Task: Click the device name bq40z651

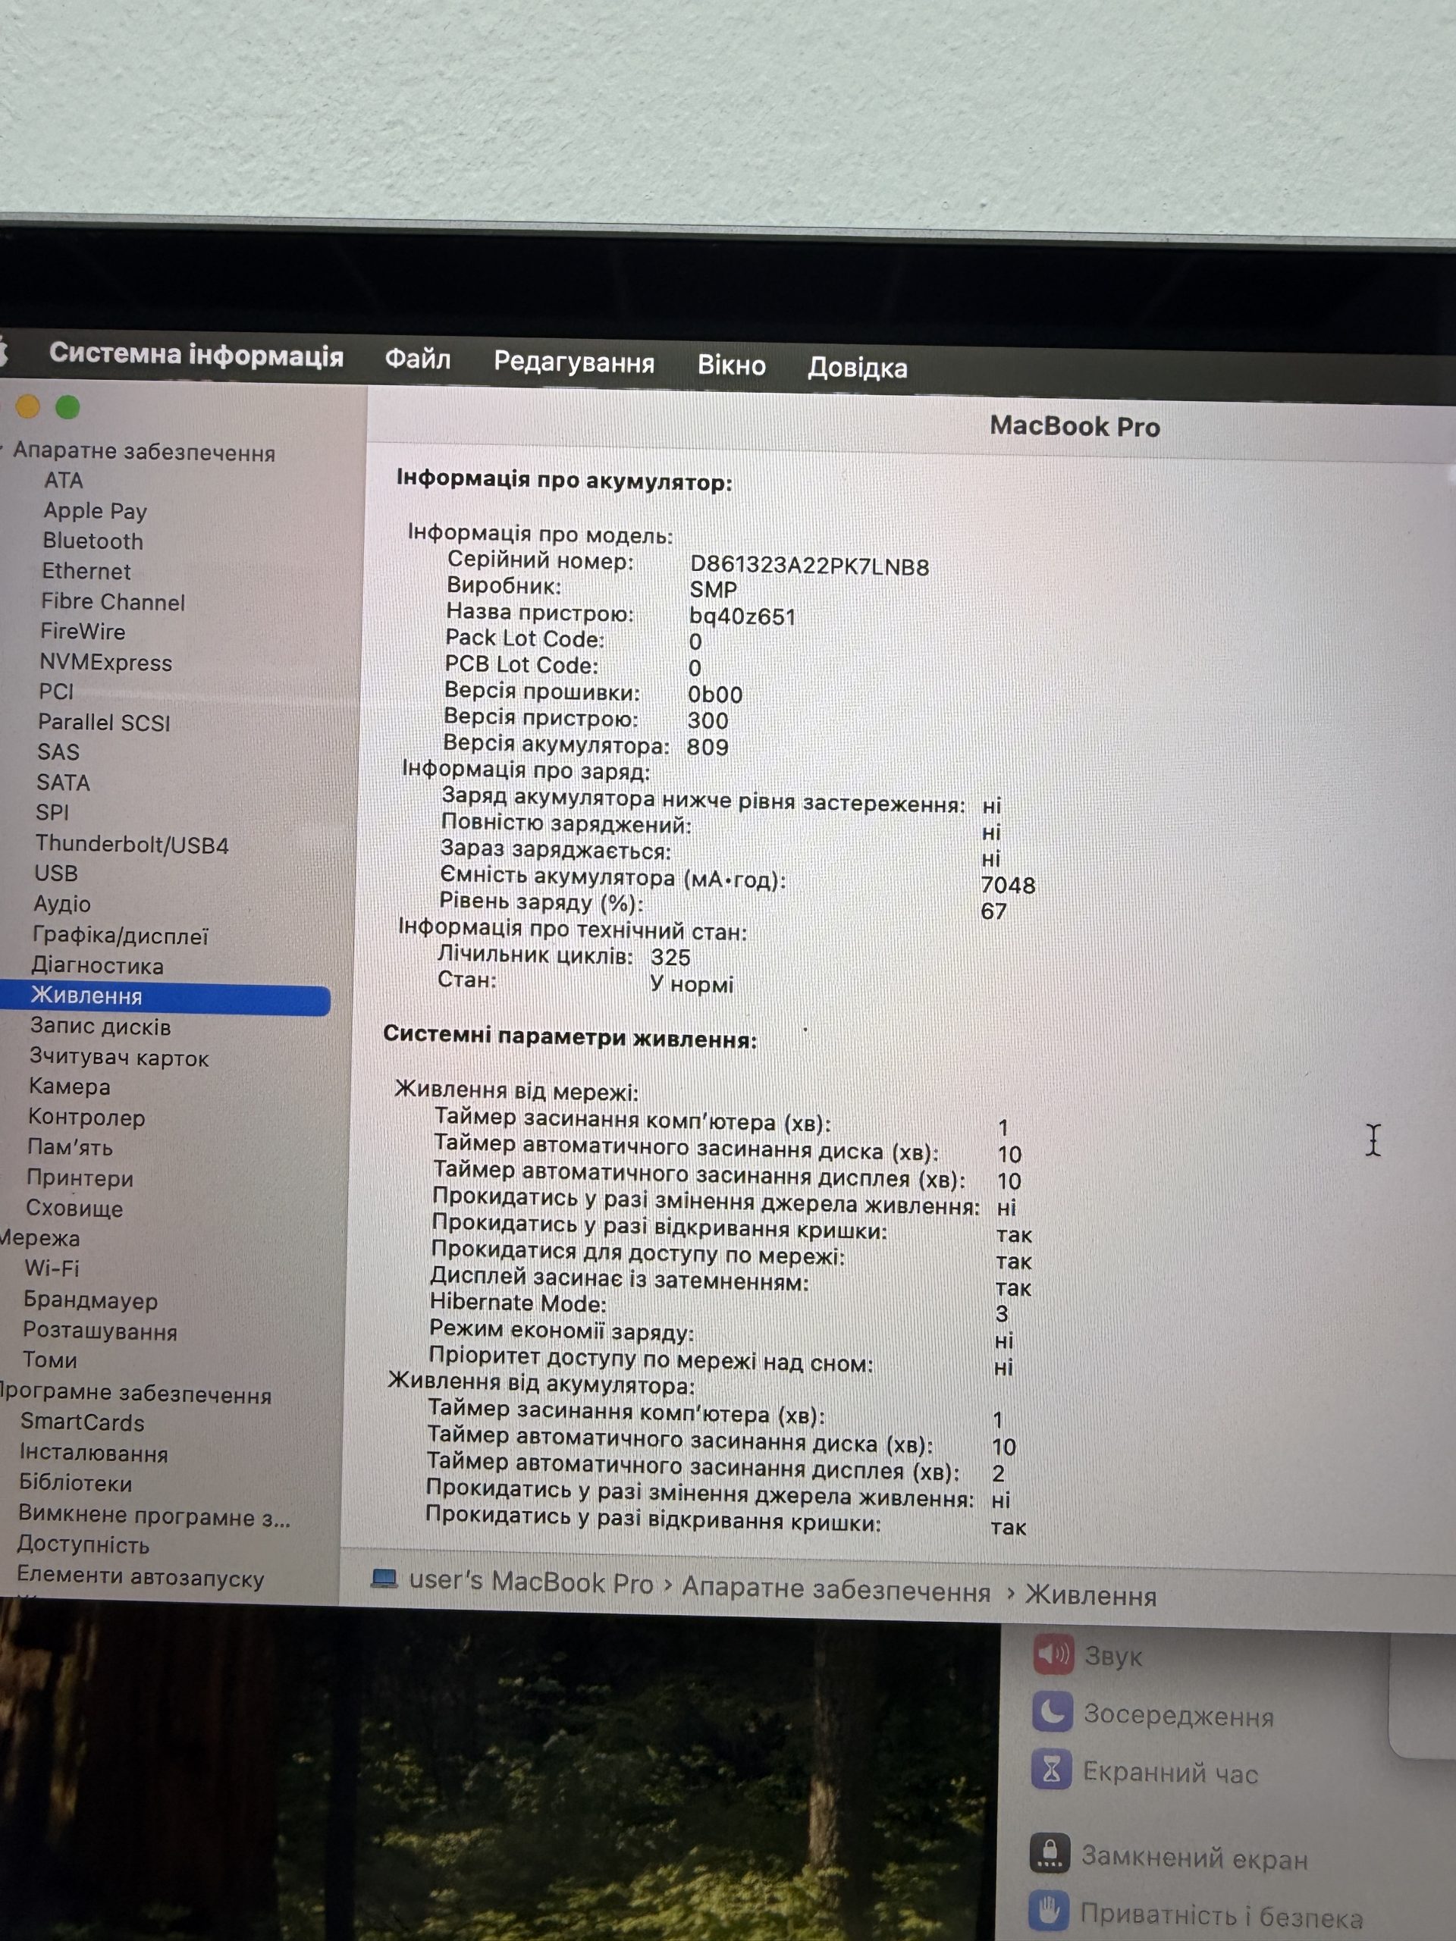Action: pos(742,616)
